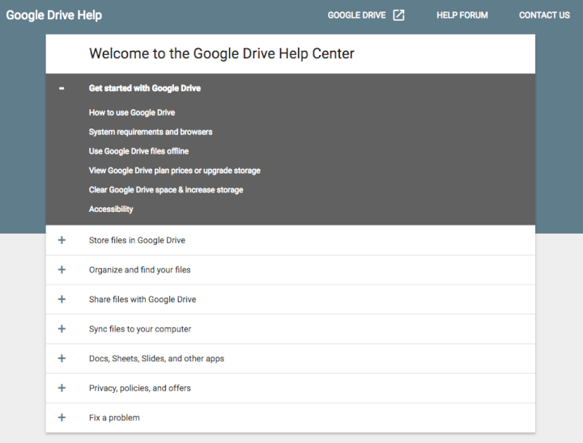Expand Organize and find your files plus icon
The image size is (583, 443).
[x=62, y=269]
